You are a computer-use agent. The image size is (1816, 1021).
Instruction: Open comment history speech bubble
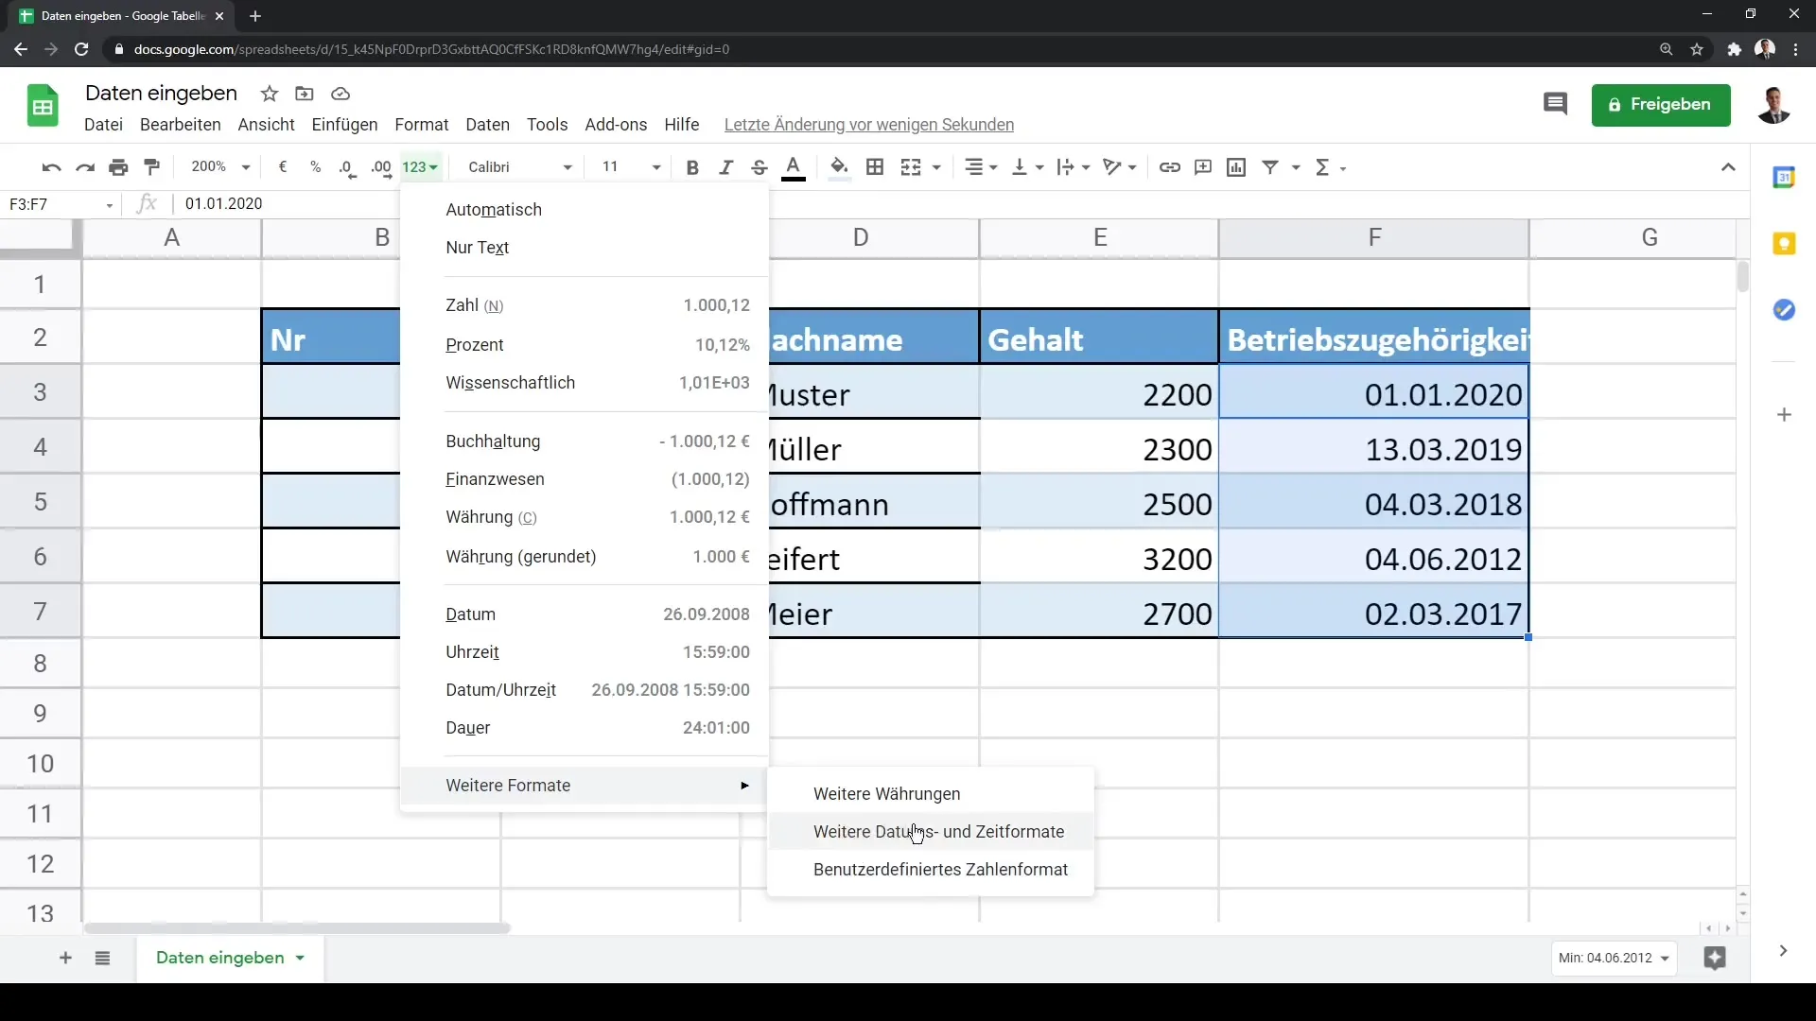coord(1555,104)
